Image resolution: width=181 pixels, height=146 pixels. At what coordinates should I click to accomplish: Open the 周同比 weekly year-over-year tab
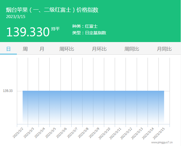coord(132,49)
